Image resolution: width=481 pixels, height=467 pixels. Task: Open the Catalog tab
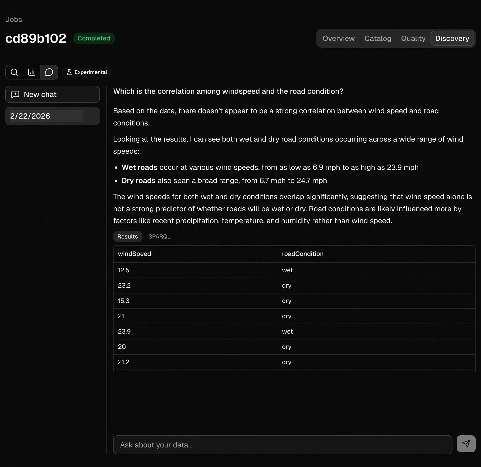point(377,38)
